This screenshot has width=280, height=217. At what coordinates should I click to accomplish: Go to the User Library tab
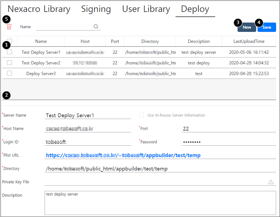[x=146, y=9]
